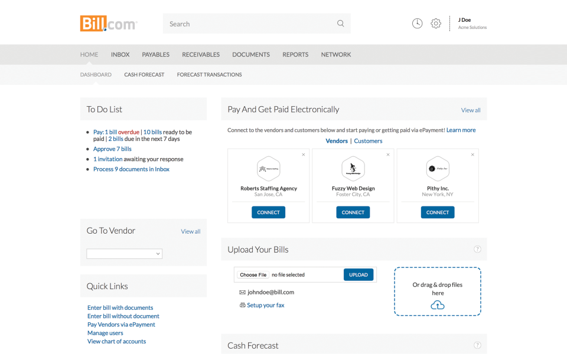This screenshot has height=354, width=567.
Task: Select the Customers tab
Action: 368,141
